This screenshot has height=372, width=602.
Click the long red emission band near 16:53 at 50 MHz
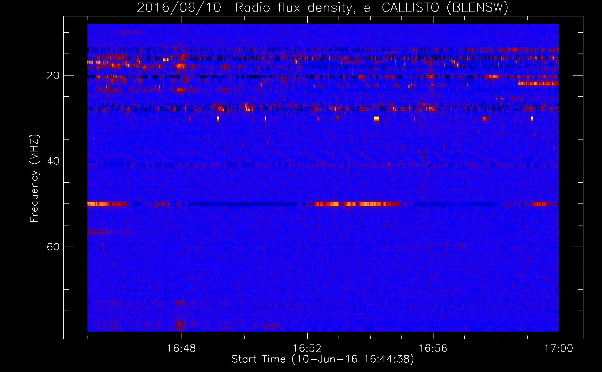point(357,204)
